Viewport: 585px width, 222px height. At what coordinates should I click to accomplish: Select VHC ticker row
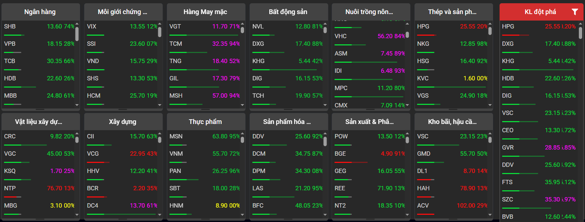tap(369, 39)
